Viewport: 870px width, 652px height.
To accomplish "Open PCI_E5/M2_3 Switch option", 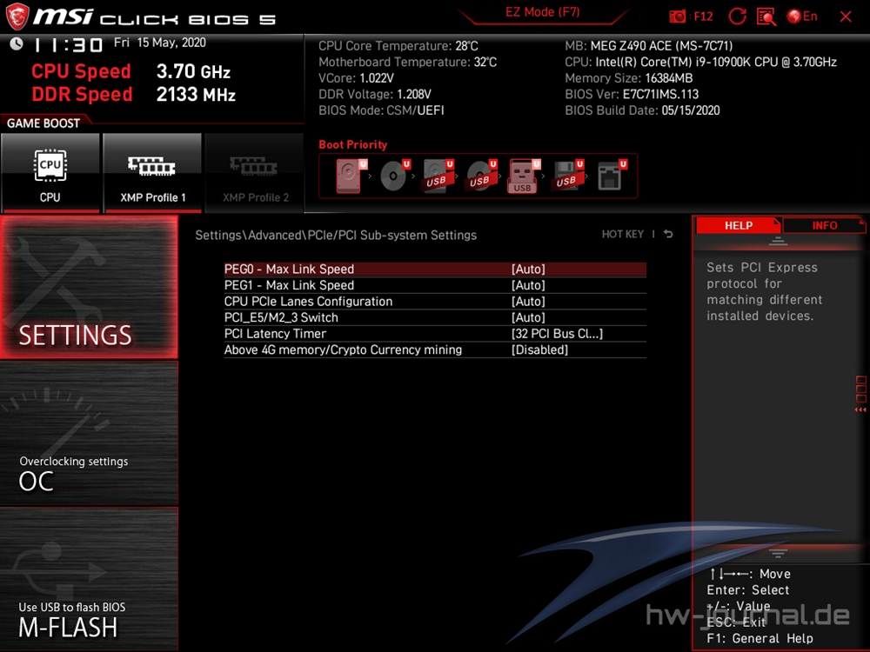I will click(x=435, y=317).
